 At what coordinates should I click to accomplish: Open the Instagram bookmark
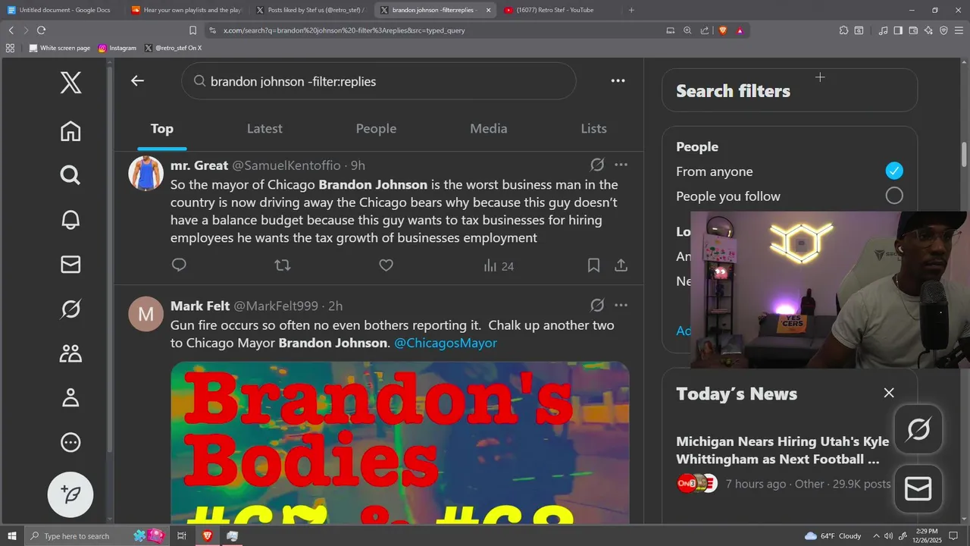(x=117, y=48)
